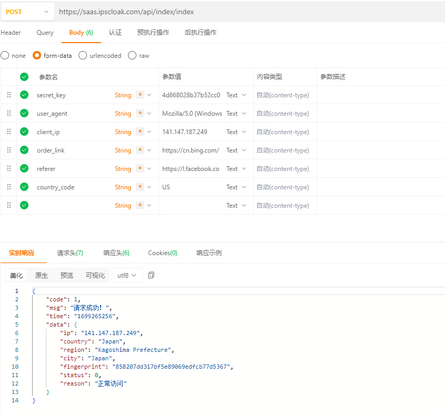Toggle required asterisk for client_ip
Viewport: 445px width, 415px height.
(140, 131)
